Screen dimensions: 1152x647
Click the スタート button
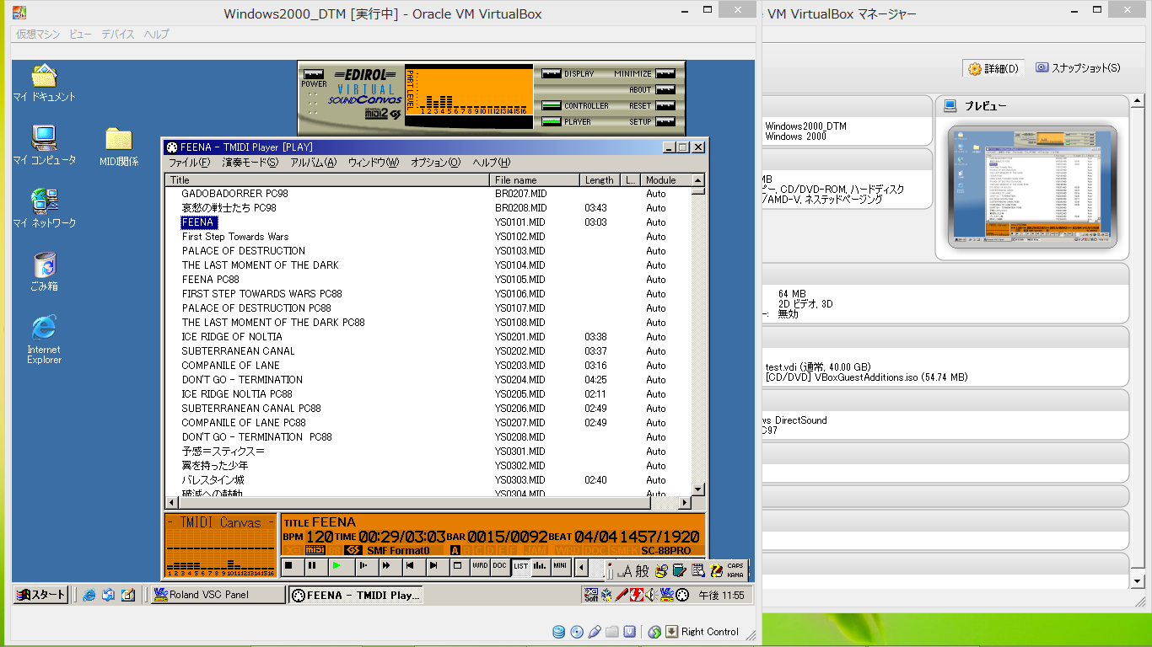40,595
